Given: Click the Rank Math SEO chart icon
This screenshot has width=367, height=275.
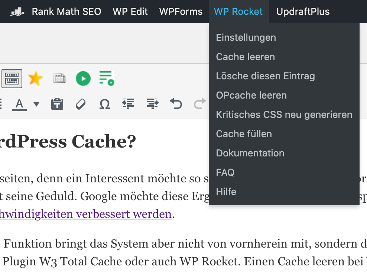Looking at the screenshot, I should point(17,11).
